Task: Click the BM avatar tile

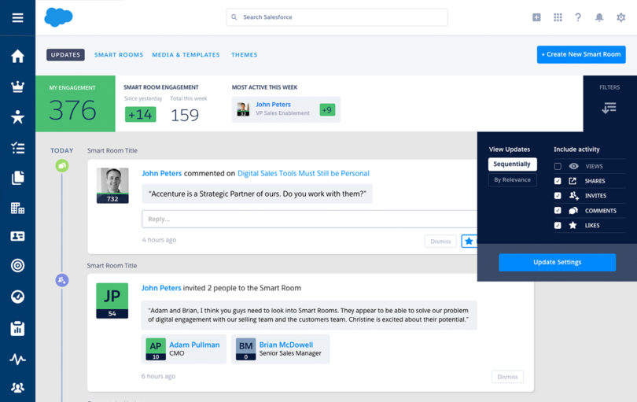Action: pos(246,349)
